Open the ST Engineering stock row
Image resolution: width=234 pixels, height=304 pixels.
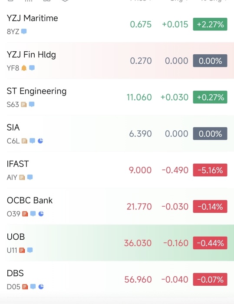click(117, 97)
